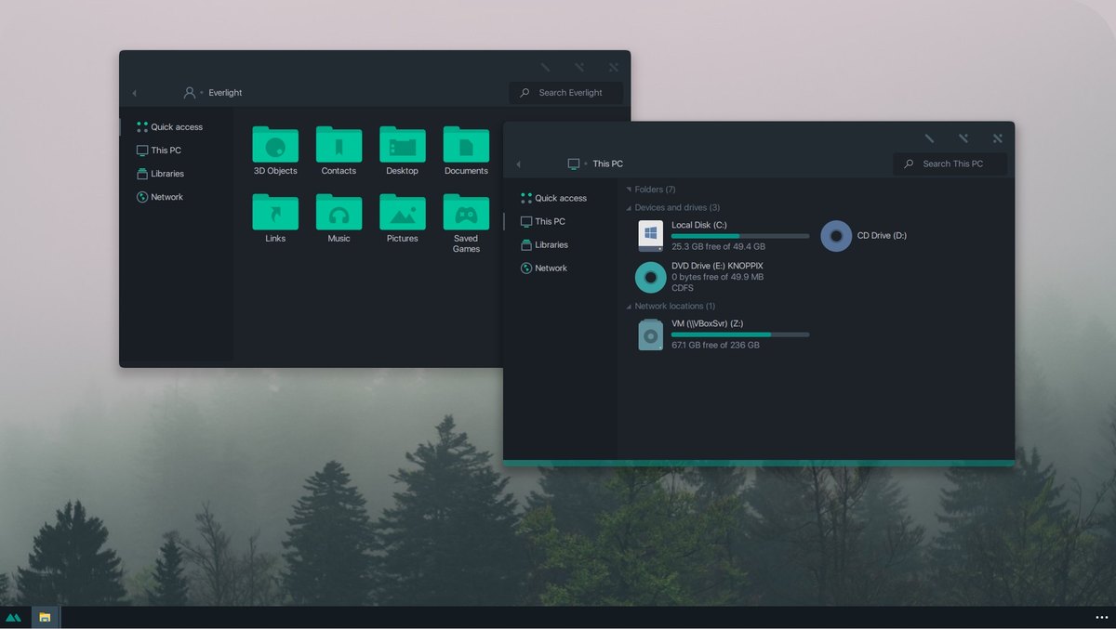Expand the Folders (7) group
1116x629 pixels.
tap(629, 190)
